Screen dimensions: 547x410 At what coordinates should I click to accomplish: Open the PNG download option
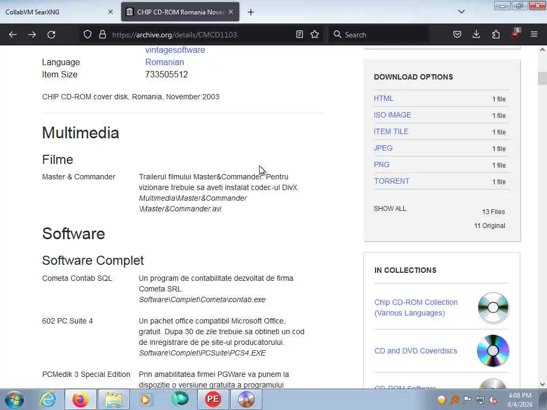[381, 164]
